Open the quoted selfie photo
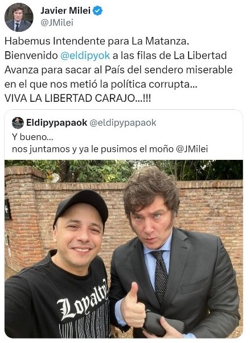The width and height of the screenshot is (250, 343). [x=124, y=249]
